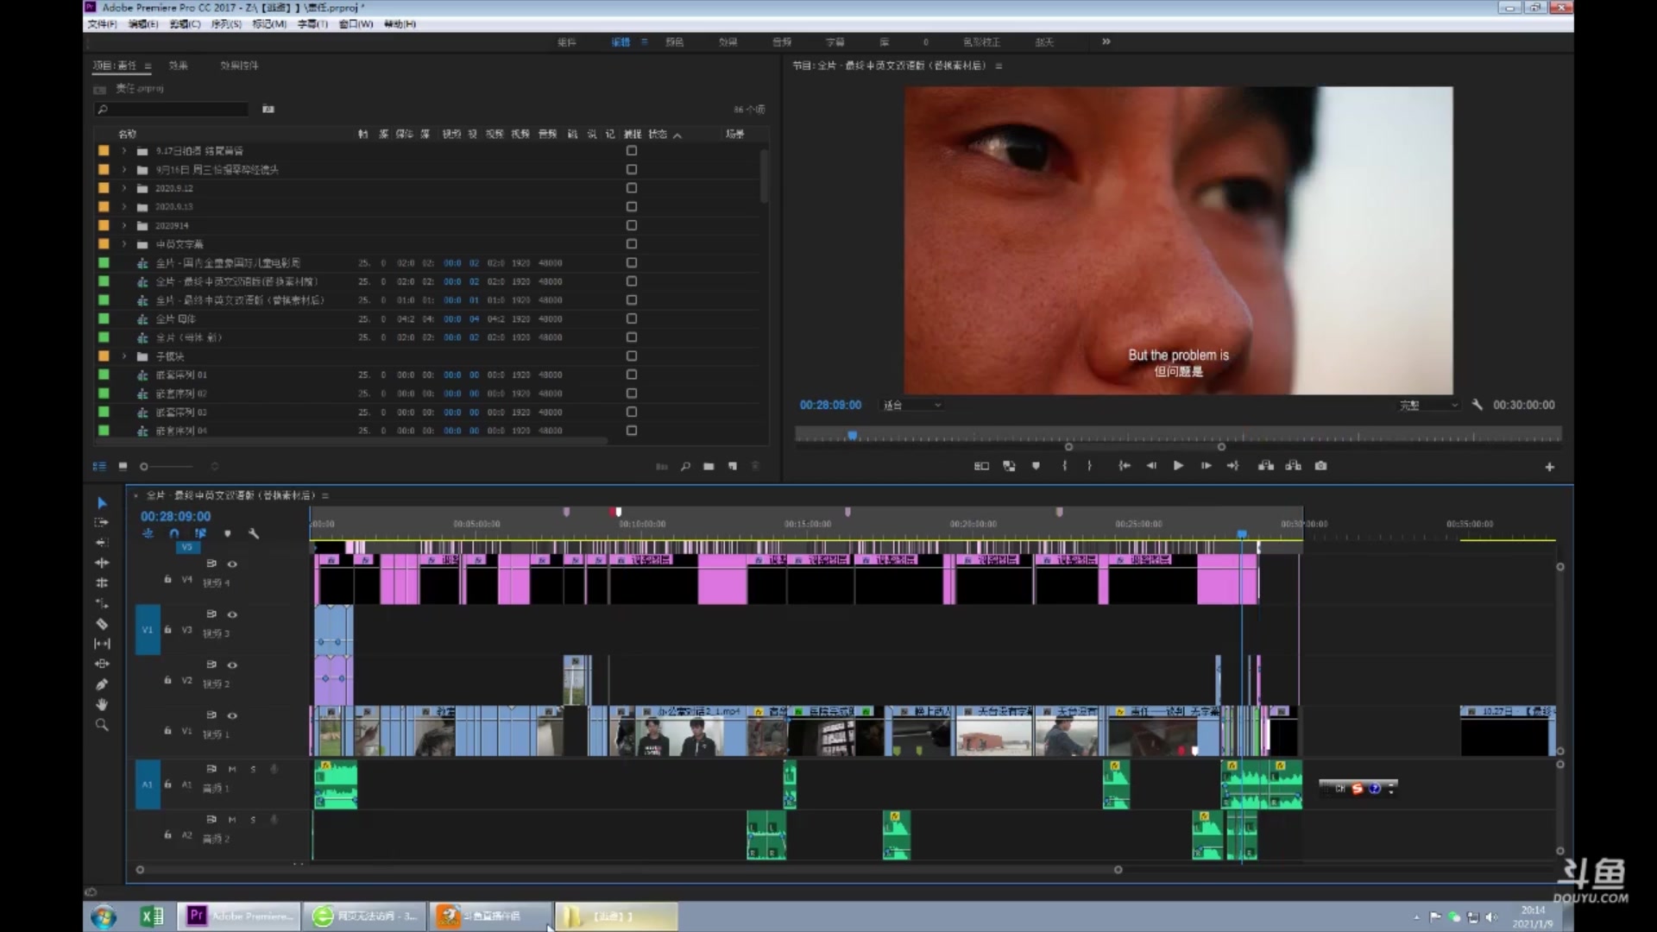The height and width of the screenshot is (932, 1657).
Task: Expand the 9.17 bin folder
Action: tap(124, 151)
